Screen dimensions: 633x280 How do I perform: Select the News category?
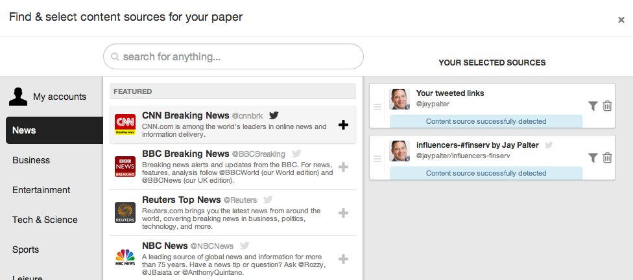(54, 130)
